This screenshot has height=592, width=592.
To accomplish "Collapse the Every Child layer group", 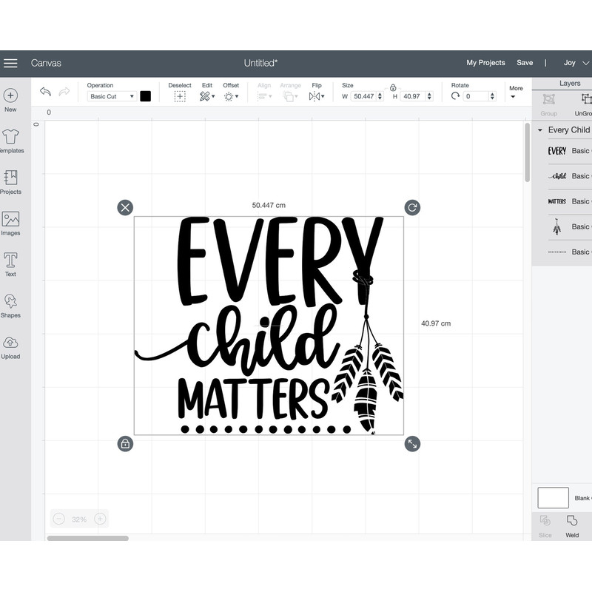I will pyautogui.click(x=539, y=129).
